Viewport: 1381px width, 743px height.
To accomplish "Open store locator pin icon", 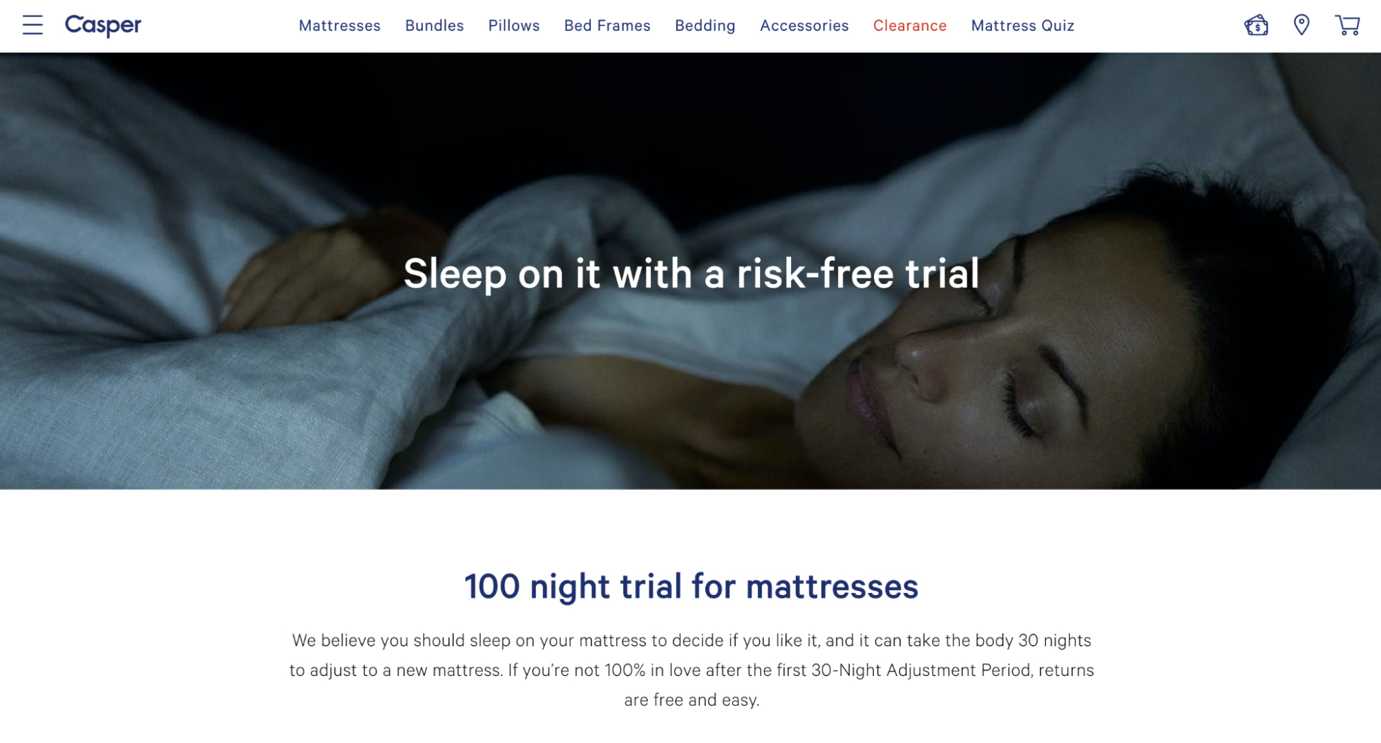I will tap(1302, 25).
